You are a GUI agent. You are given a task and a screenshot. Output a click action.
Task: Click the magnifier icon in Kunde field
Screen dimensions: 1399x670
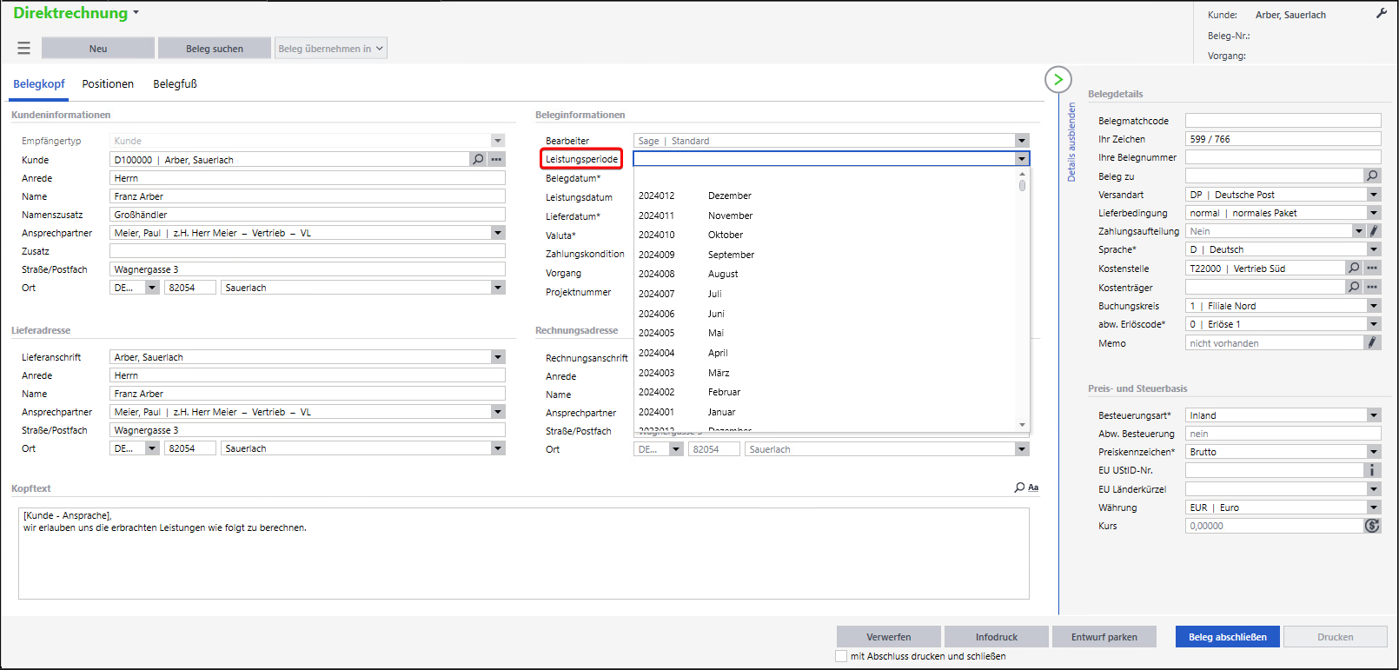click(478, 160)
